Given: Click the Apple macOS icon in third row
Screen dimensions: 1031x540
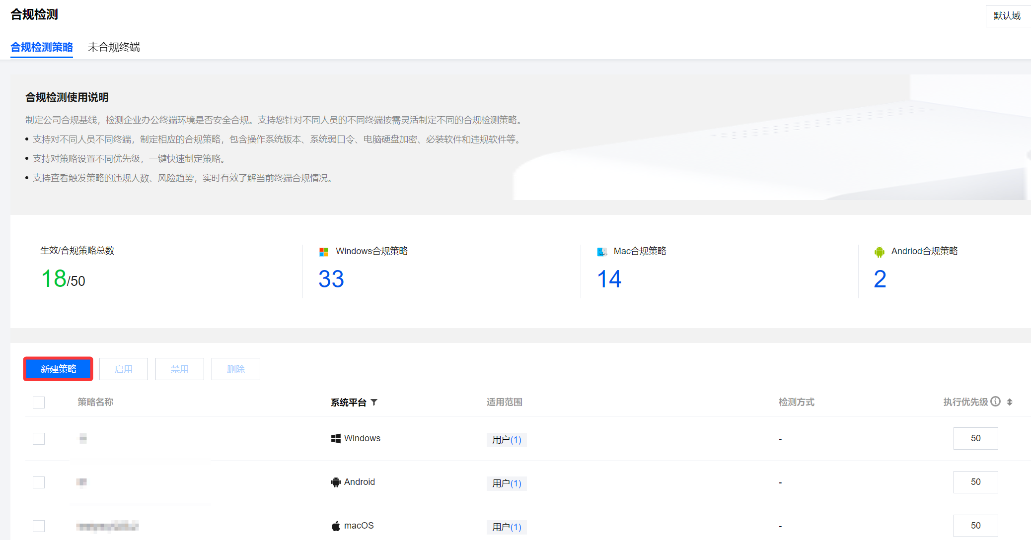Looking at the screenshot, I should [x=336, y=526].
